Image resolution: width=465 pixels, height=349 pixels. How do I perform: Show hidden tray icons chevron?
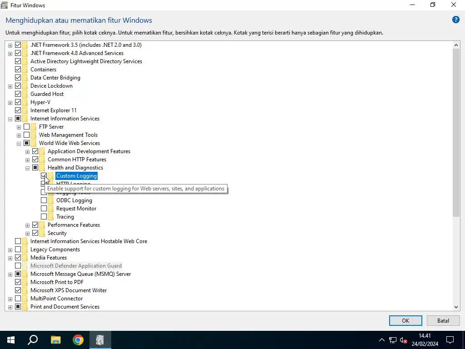point(381,340)
